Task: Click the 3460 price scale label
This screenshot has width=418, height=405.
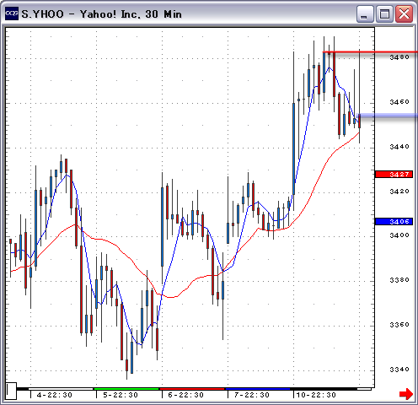Action: [399, 102]
